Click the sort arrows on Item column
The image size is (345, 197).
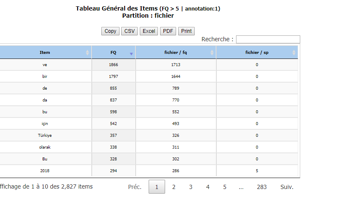pyautogui.click(x=87, y=53)
